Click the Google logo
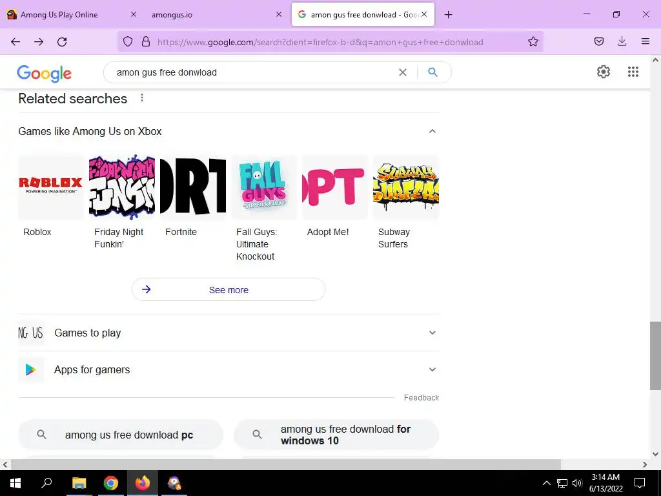Image resolution: width=661 pixels, height=496 pixels. tap(45, 74)
